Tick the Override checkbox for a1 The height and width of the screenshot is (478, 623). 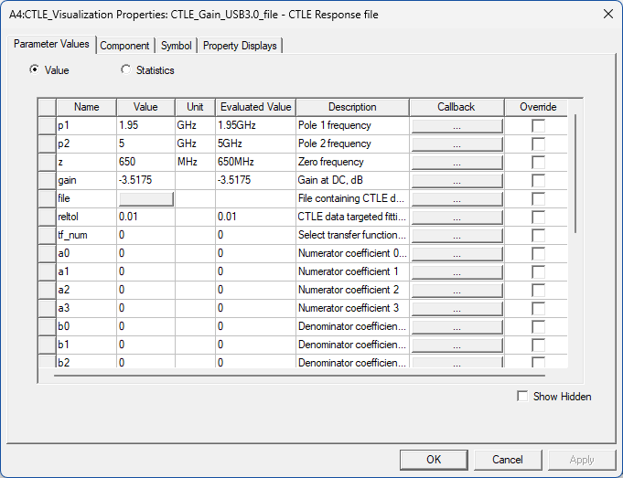pyautogui.click(x=538, y=272)
